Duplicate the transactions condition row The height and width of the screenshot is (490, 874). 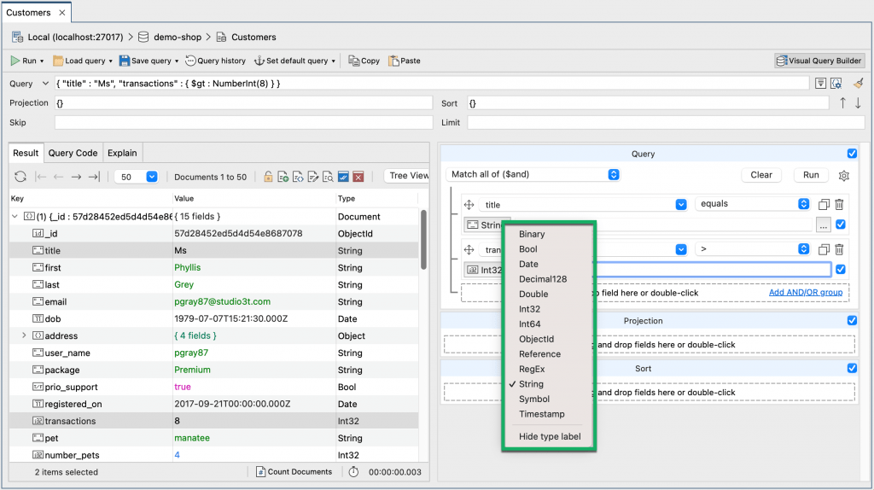[824, 249]
